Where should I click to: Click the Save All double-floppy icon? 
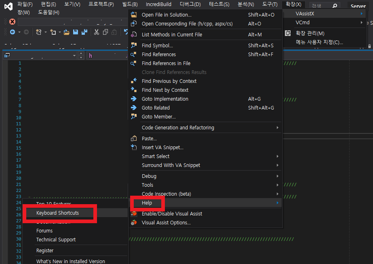pyautogui.click(x=84, y=32)
